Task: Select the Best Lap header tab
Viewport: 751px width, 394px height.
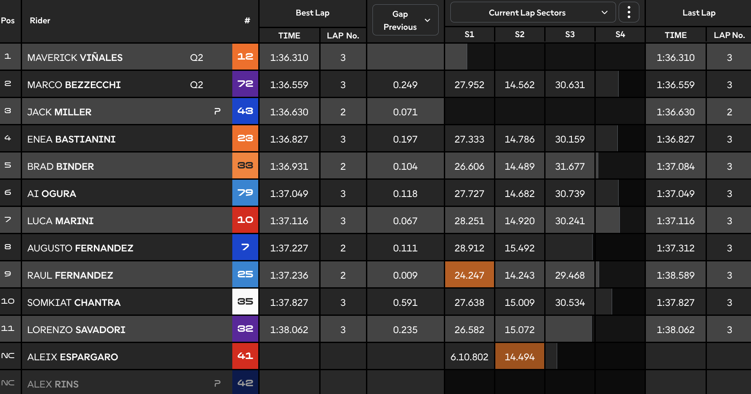Action: [312, 13]
